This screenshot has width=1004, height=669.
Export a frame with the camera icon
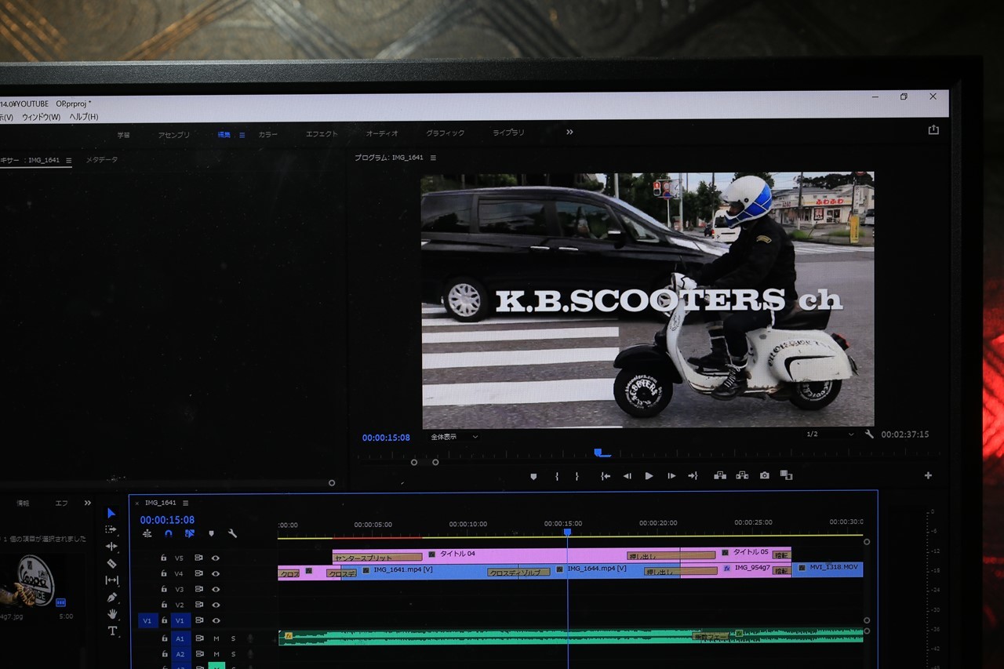[x=765, y=475]
